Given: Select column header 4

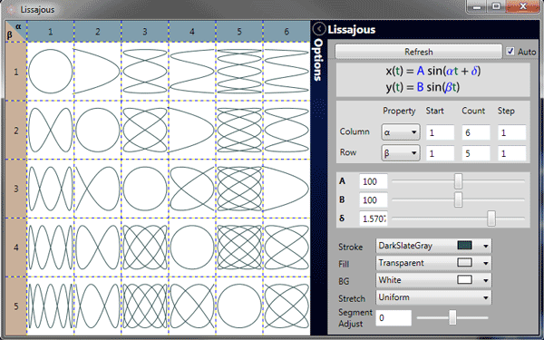Looking at the screenshot, I should 192,31.
